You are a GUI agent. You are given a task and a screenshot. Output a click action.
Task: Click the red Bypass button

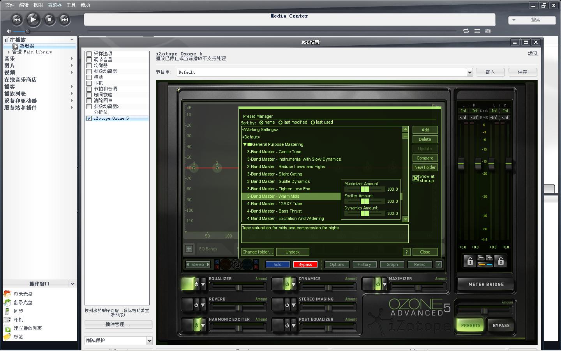tap(305, 264)
